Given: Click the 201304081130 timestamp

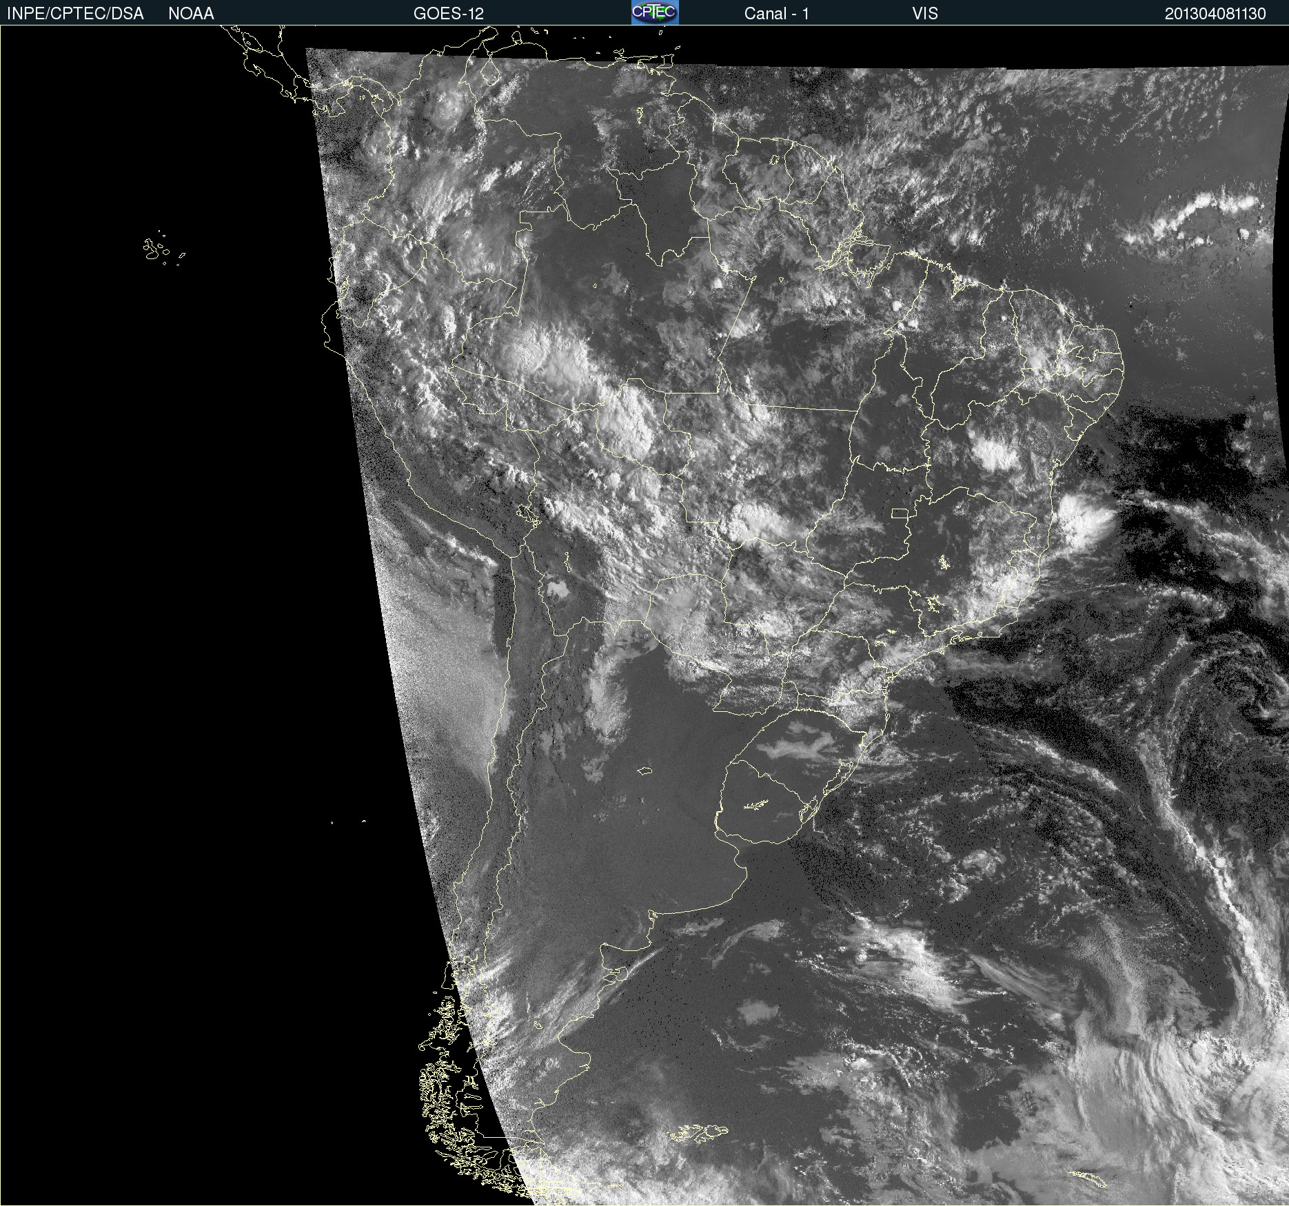Looking at the screenshot, I should pyautogui.click(x=1215, y=14).
